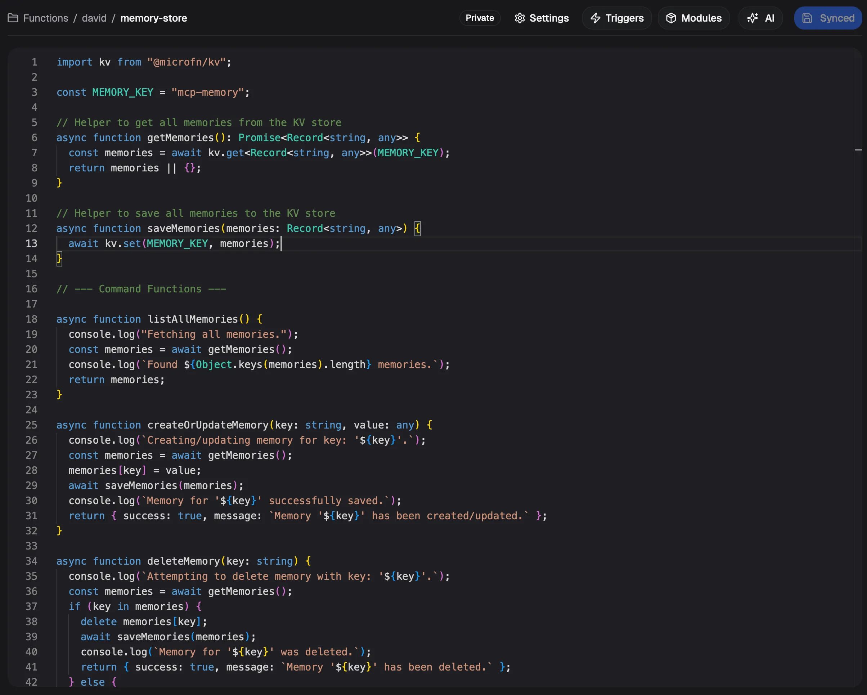The height and width of the screenshot is (695, 867).
Task: Click the folder icon beside Functions breadcrumb
Action: 13,18
